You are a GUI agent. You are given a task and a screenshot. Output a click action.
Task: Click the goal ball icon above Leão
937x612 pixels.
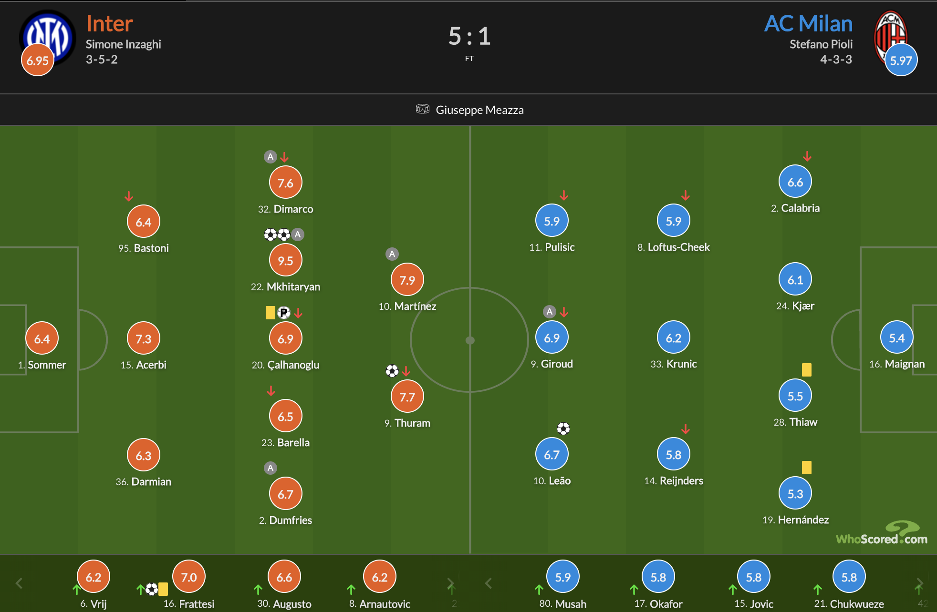point(563,428)
